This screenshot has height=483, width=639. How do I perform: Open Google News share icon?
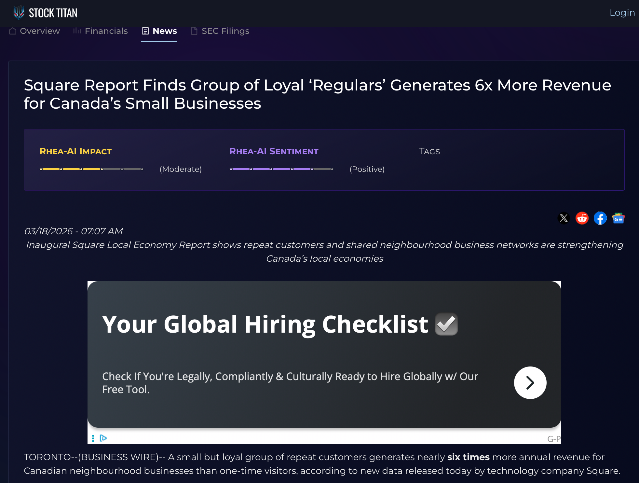[618, 218]
